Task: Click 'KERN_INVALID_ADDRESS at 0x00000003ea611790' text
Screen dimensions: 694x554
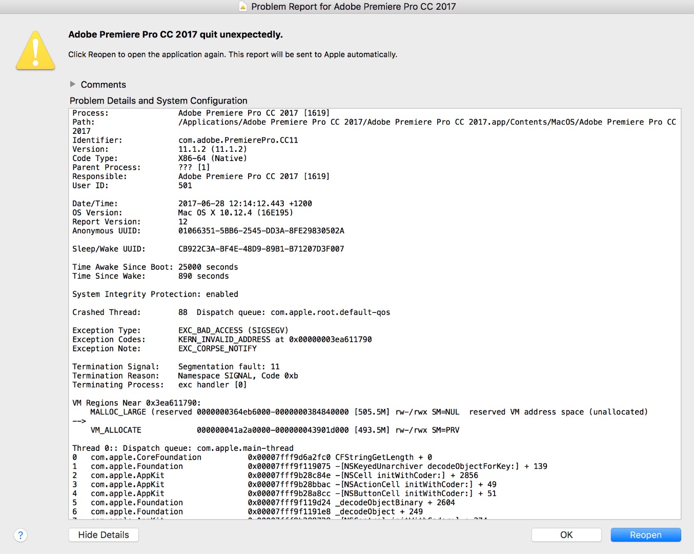Action: point(275,340)
